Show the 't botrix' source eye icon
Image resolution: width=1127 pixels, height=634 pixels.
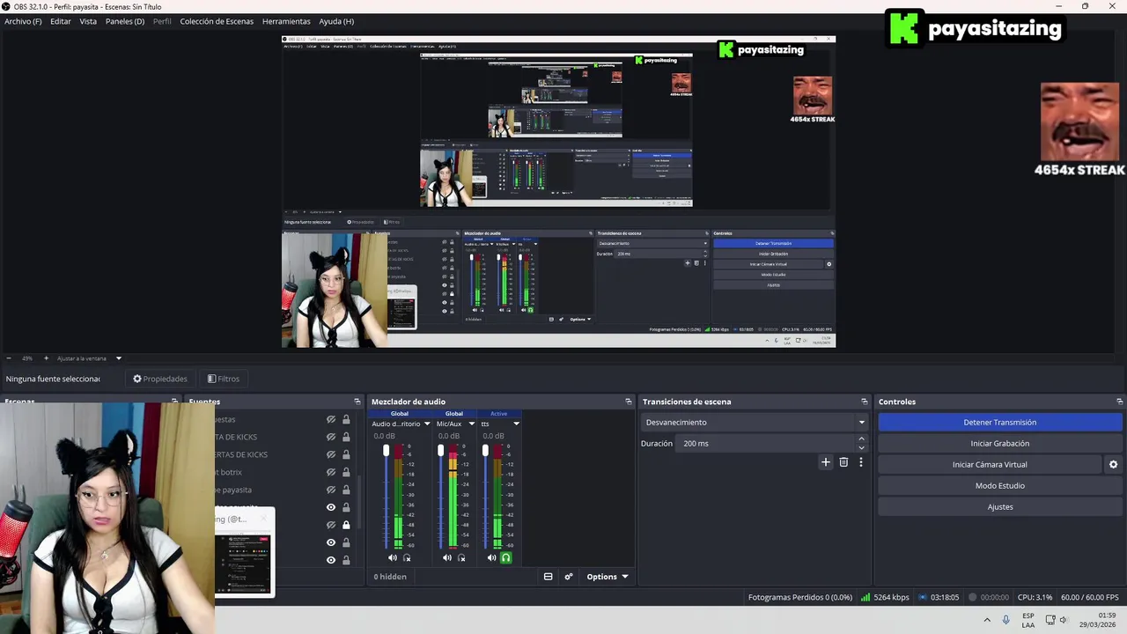point(331,472)
